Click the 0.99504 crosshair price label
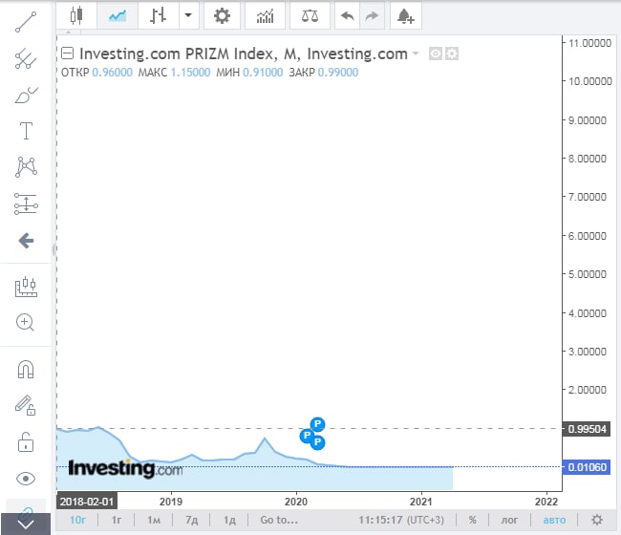The height and width of the screenshot is (535, 621). tap(587, 429)
